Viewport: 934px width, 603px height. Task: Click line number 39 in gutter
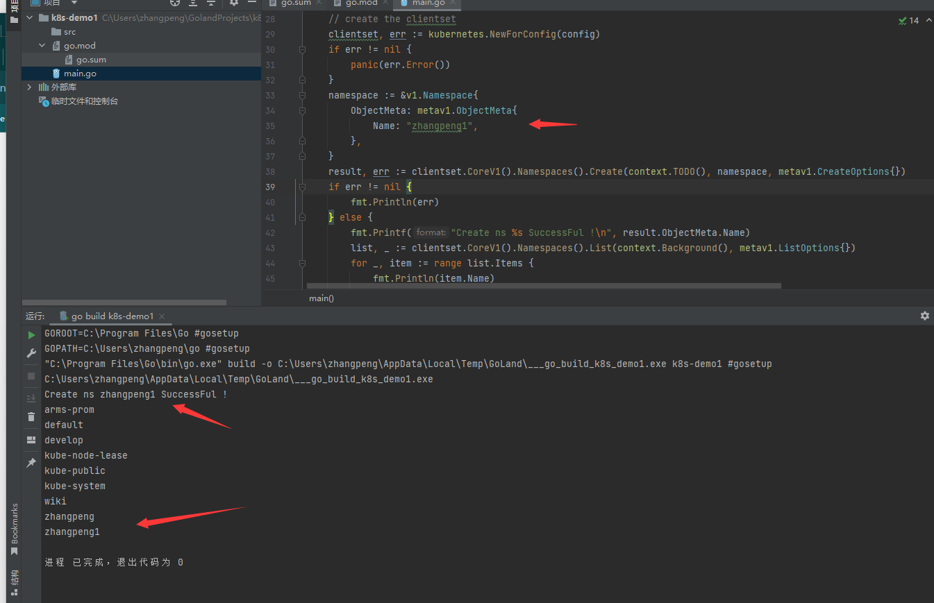pyautogui.click(x=270, y=187)
